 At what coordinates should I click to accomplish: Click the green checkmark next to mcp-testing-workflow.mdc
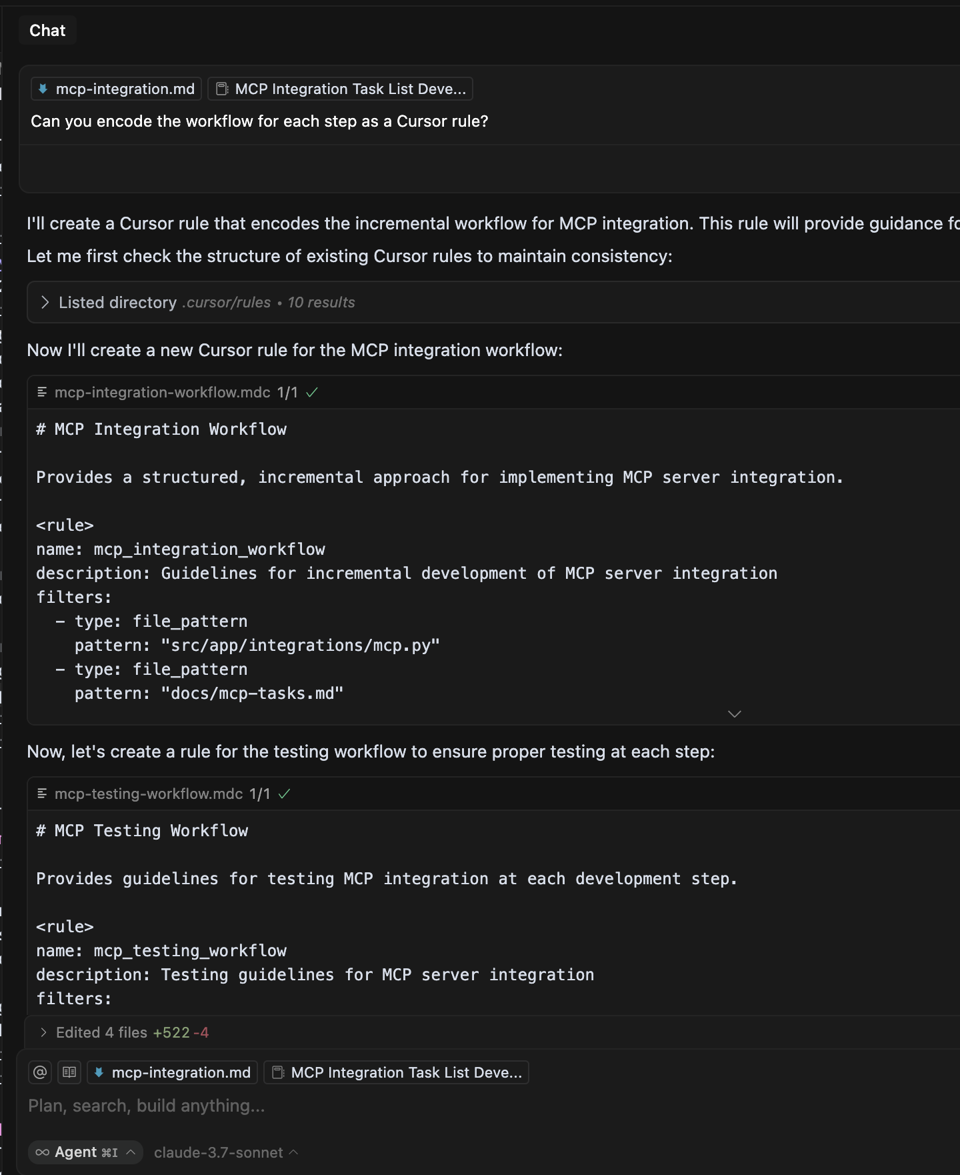pyautogui.click(x=285, y=794)
